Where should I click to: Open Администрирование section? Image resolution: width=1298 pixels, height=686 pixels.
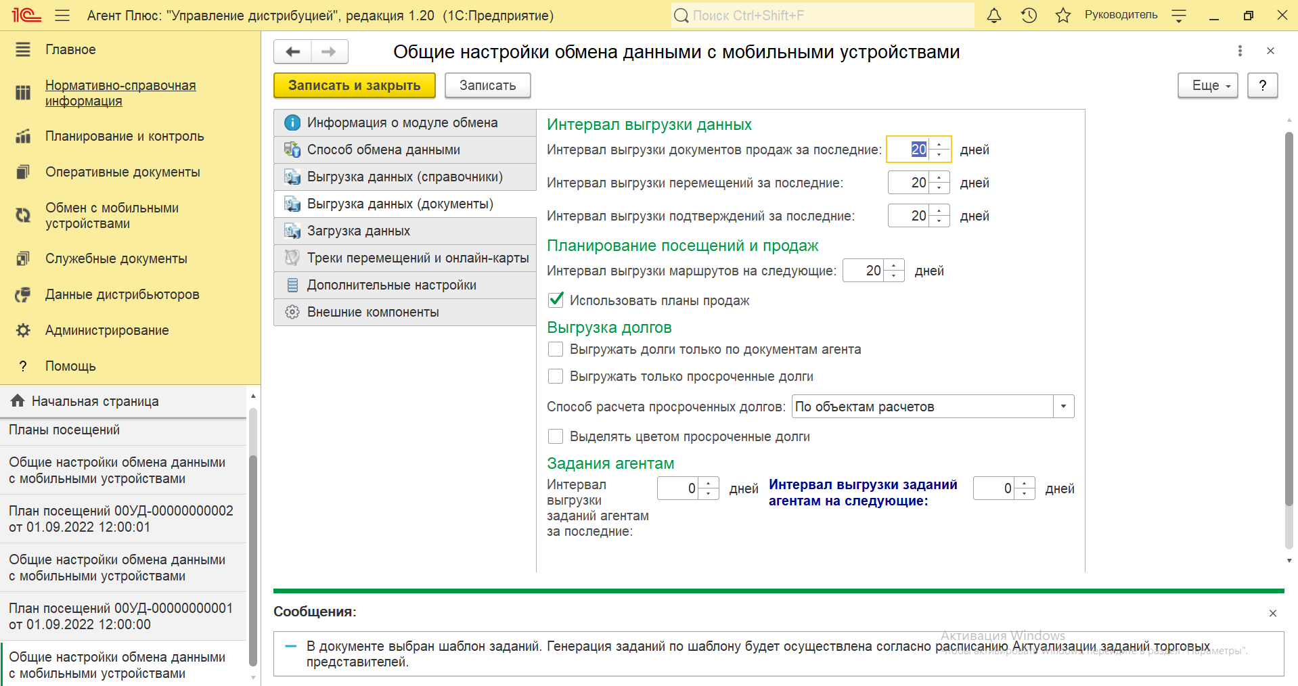pyautogui.click(x=107, y=330)
